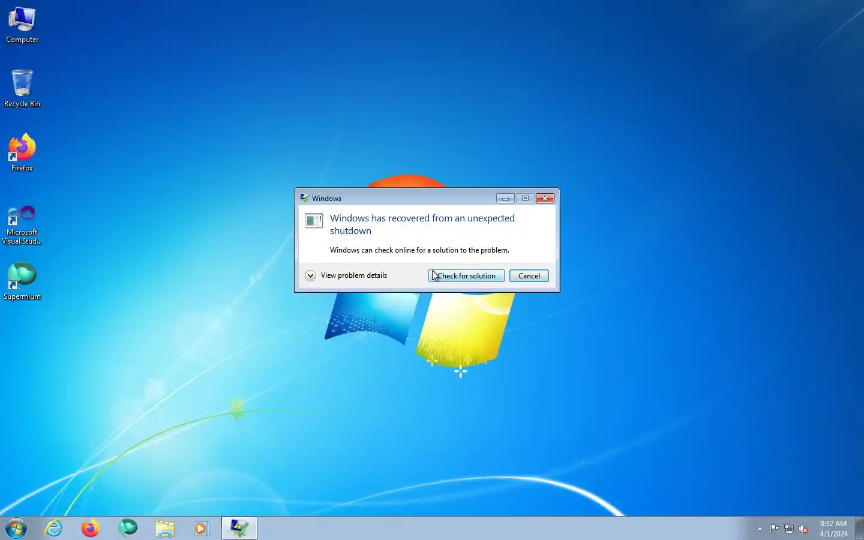Open the Action Center flag icon

coord(775,529)
